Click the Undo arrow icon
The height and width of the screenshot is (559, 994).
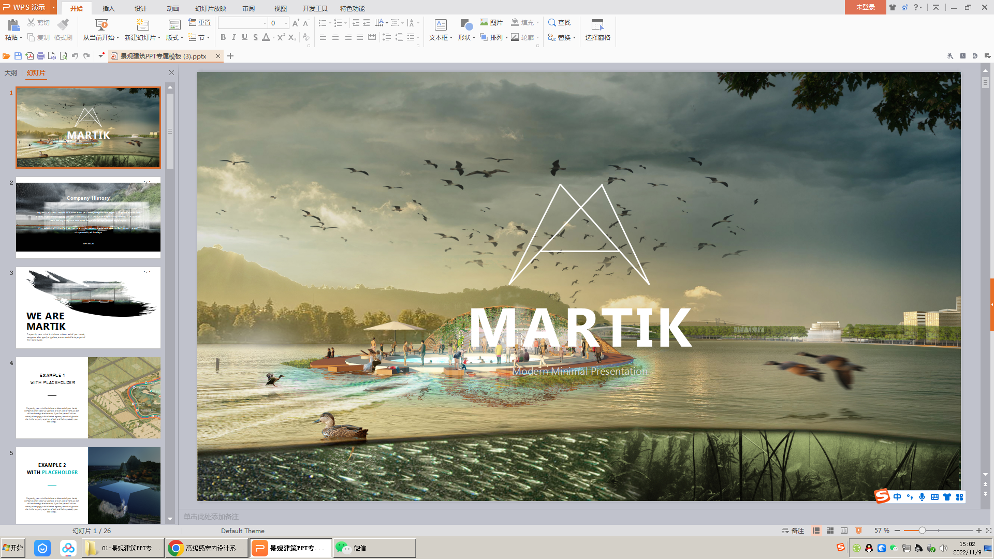point(75,56)
